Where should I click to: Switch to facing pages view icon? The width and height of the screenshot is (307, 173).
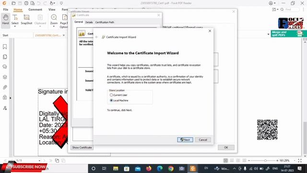point(238,161)
